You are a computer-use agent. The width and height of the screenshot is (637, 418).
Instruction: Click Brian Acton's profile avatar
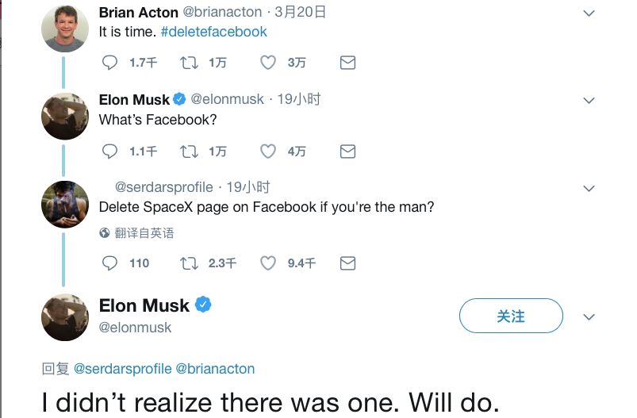tap(64, 29)
